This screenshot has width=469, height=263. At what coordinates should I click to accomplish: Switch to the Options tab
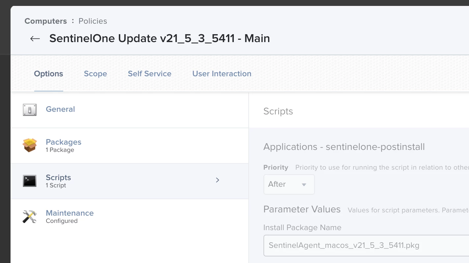point(48,74)
